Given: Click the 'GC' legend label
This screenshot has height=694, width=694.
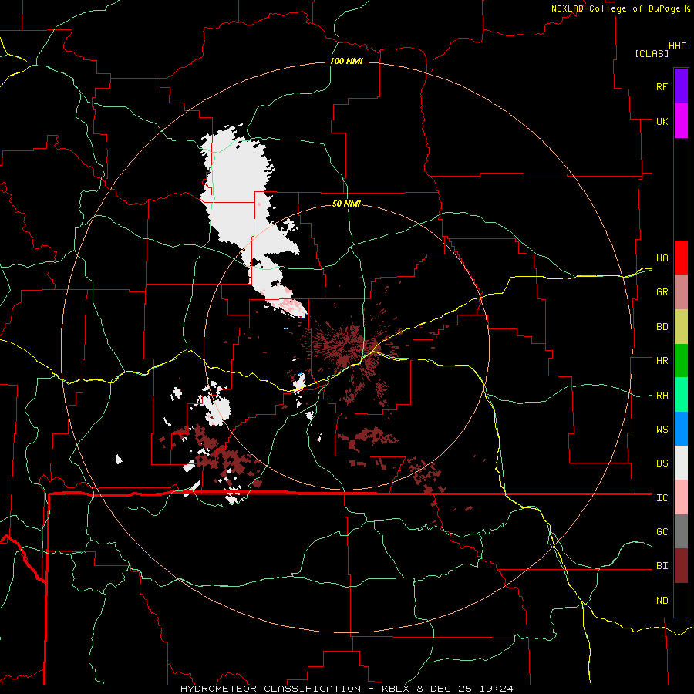Looking at the screenshot, I should 662,532.
